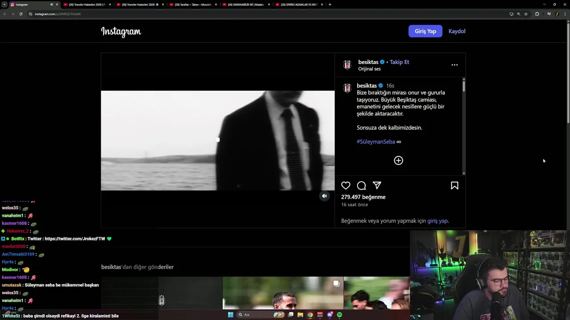Open the Chrome extensions puzzle icon

click(x=537, y=14)
